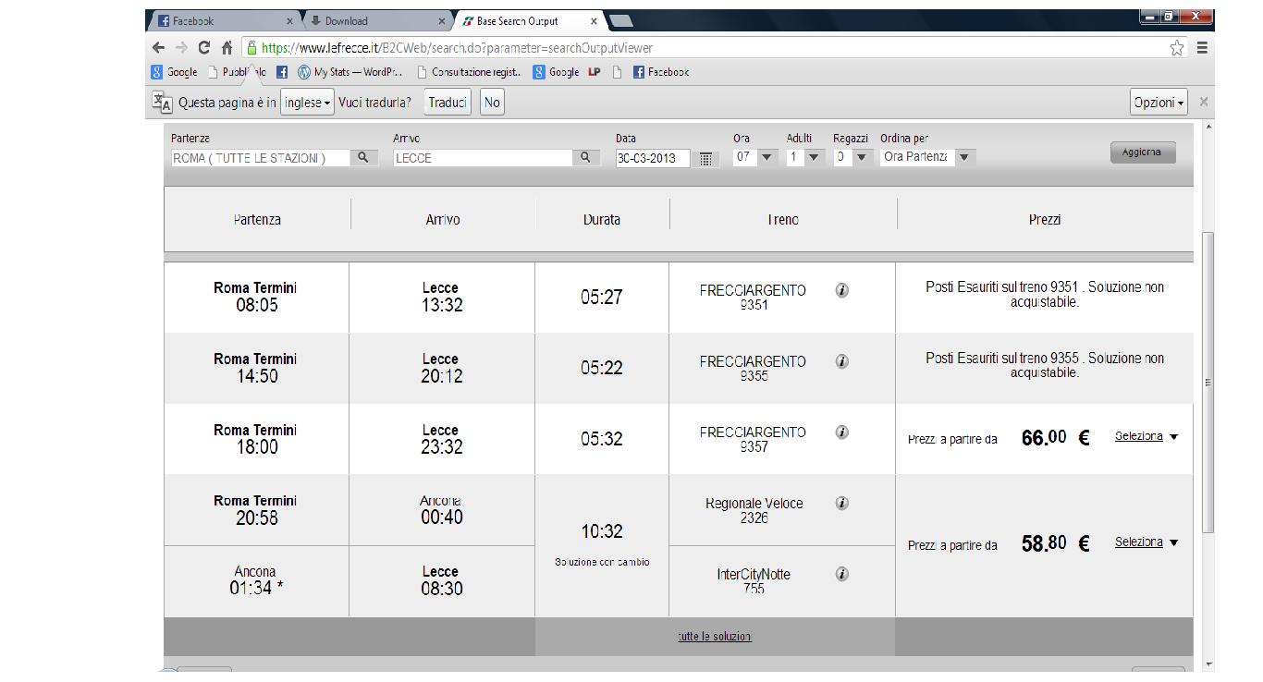Click the Arrivo station input field
The image size is (1263, 682).
[x=482, y=158]
